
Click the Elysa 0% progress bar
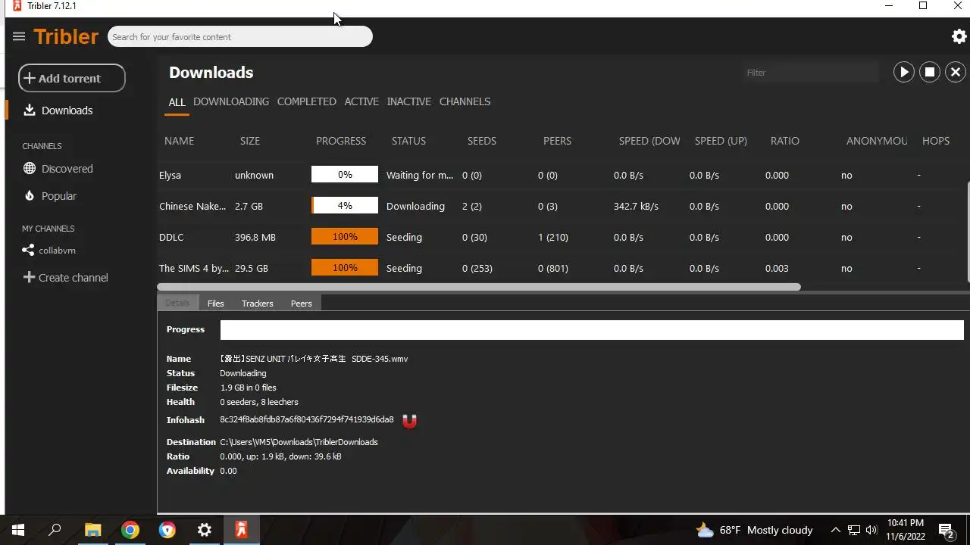tap(345, 175)
